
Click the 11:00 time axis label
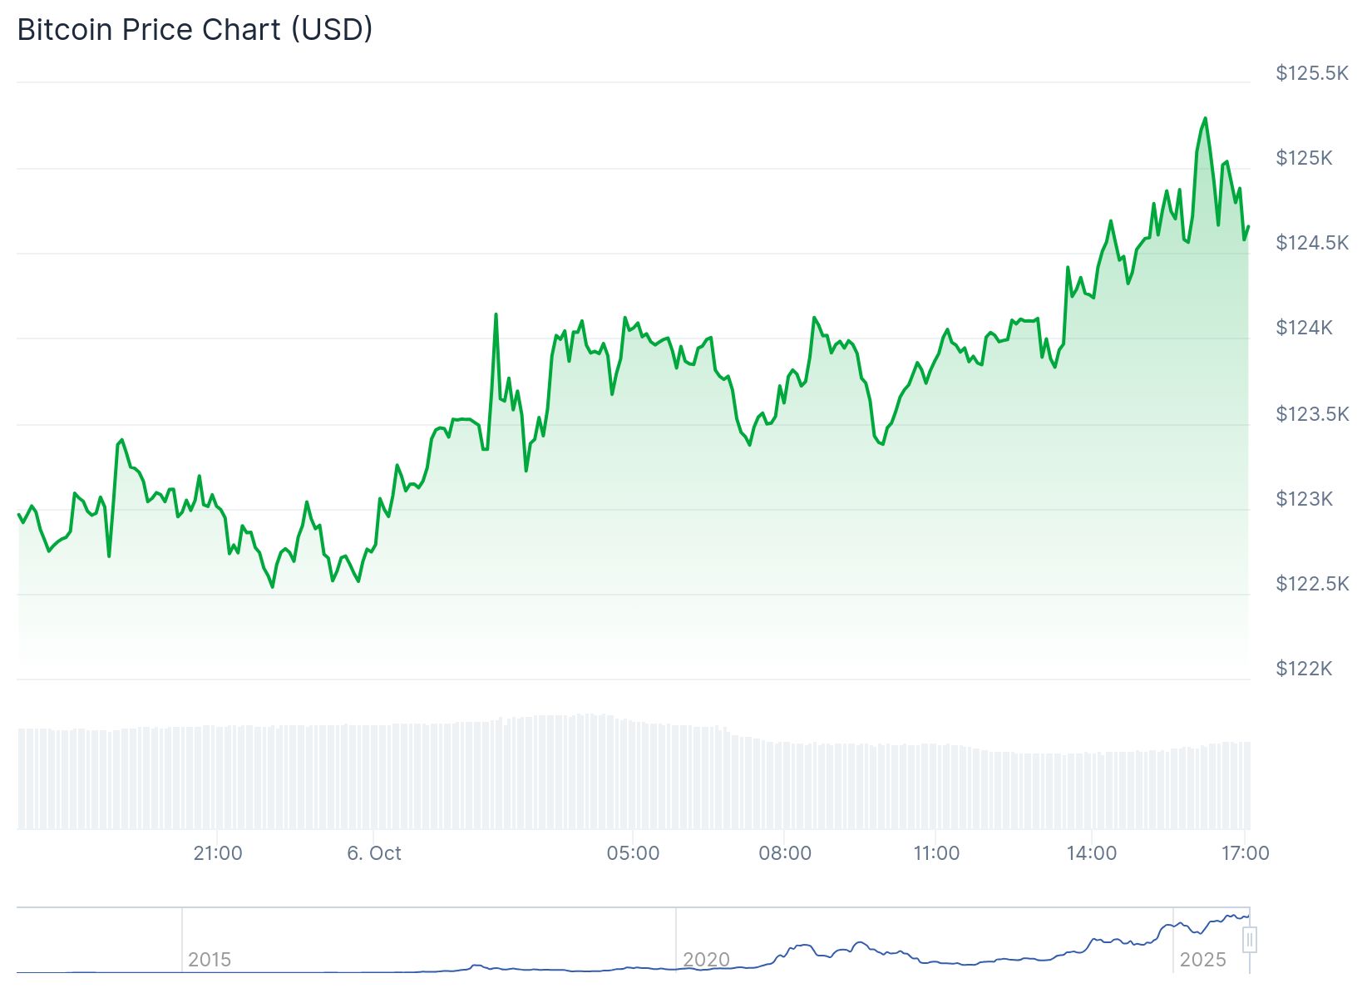(936, 853)
